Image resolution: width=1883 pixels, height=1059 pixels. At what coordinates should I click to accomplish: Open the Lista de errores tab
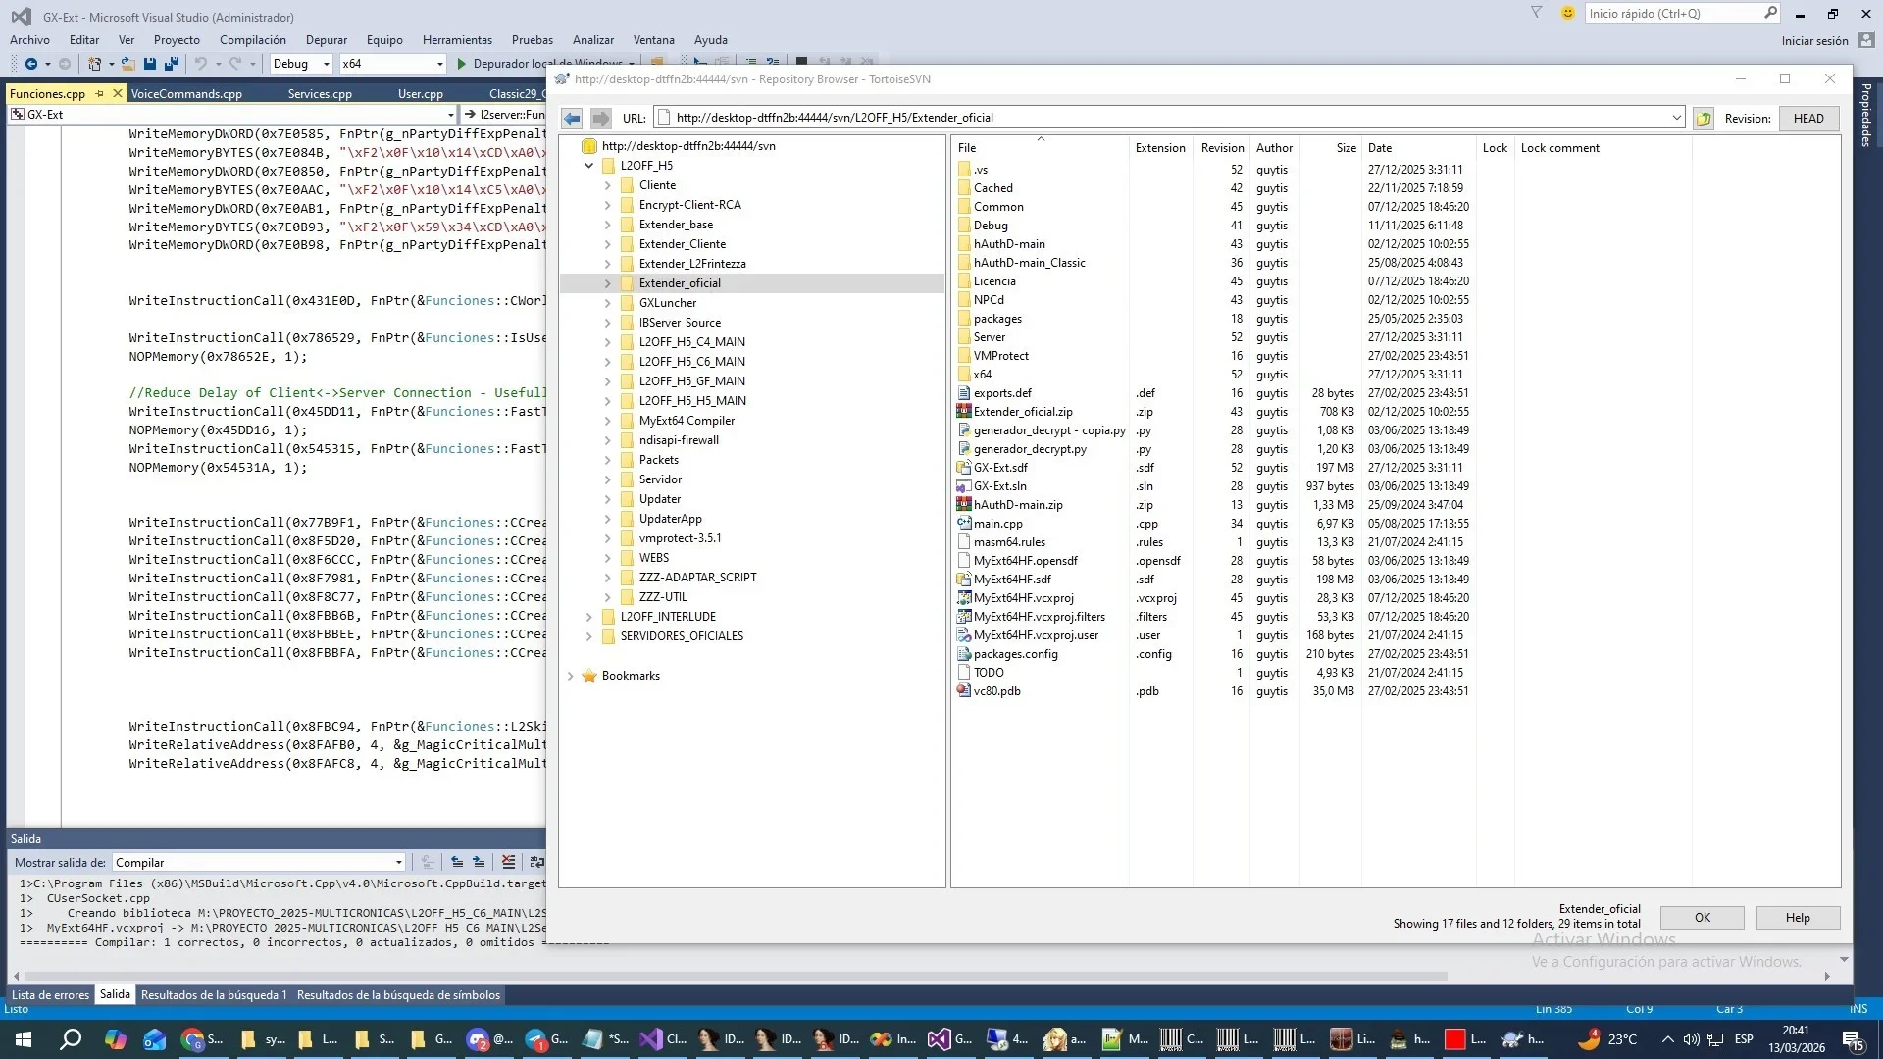50,995
